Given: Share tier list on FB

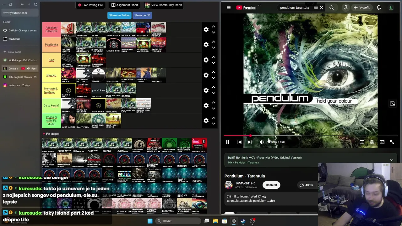Looking at the screenshot, I should [142, 15].
